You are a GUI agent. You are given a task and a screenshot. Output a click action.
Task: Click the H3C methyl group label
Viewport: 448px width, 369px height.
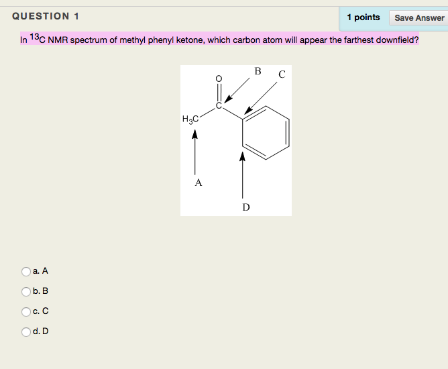pos(189,119)
